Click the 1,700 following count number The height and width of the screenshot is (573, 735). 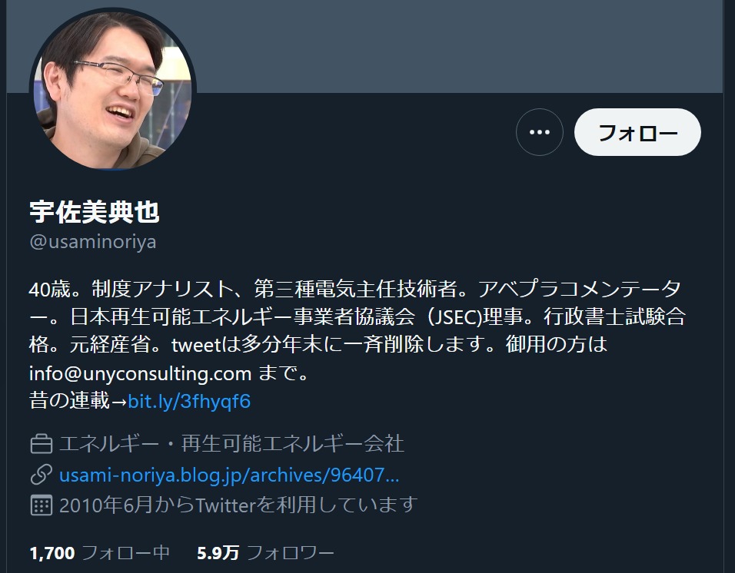[52, 553]
